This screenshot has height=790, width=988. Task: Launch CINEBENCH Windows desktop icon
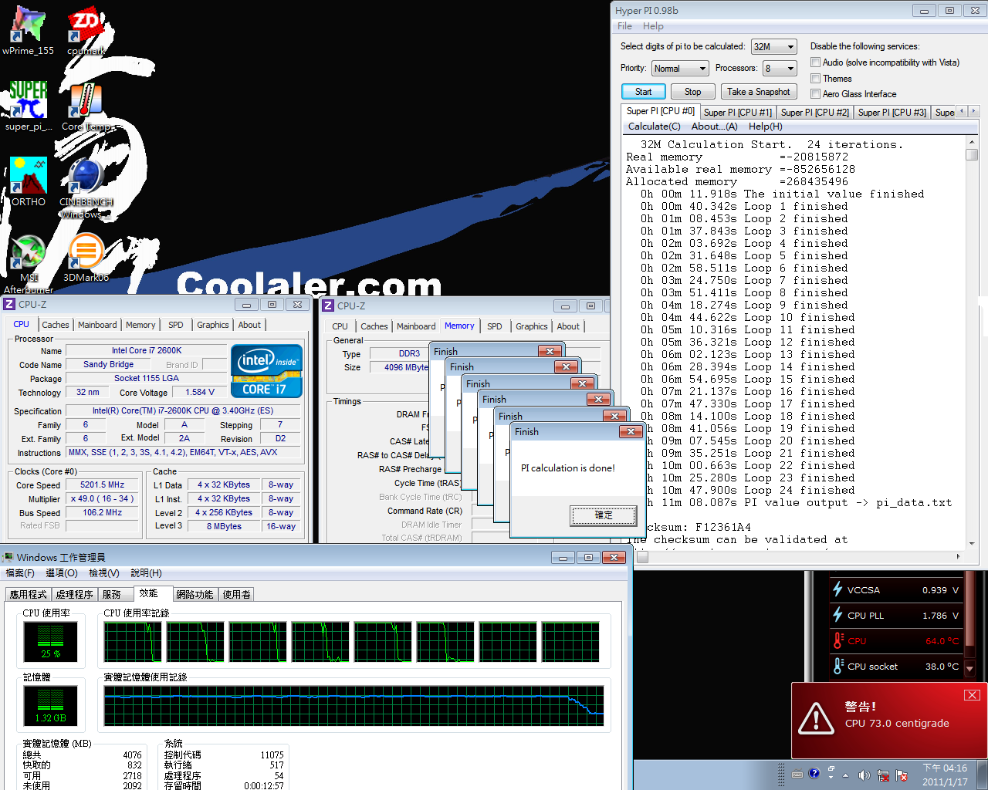pos(86,187)
